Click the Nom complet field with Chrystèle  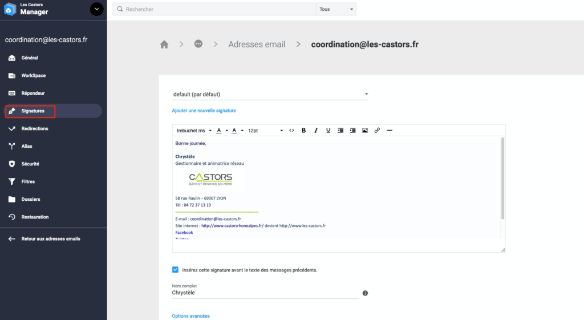click(265, 293)
